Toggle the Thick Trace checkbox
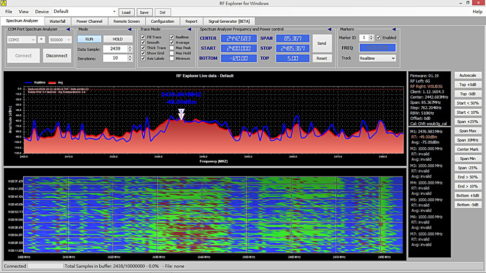 [x=143, y=48]
